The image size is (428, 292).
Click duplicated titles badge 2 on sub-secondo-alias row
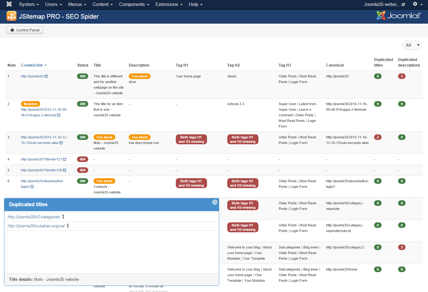378,137
